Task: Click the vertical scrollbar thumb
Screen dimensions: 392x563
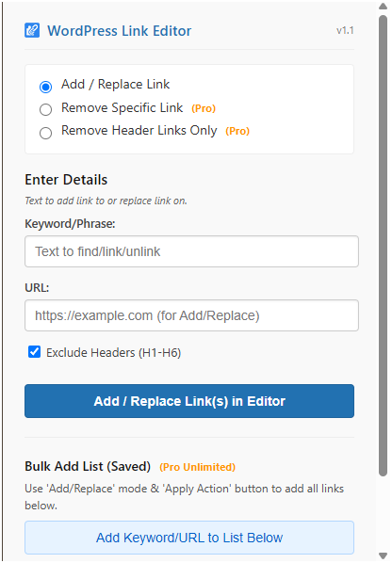Action: point(383,246)
